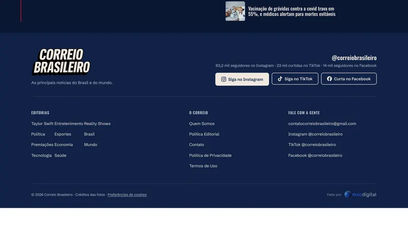
Task: Click the @correiobrasileiro handle heading
Action: [x=354, y=57]
